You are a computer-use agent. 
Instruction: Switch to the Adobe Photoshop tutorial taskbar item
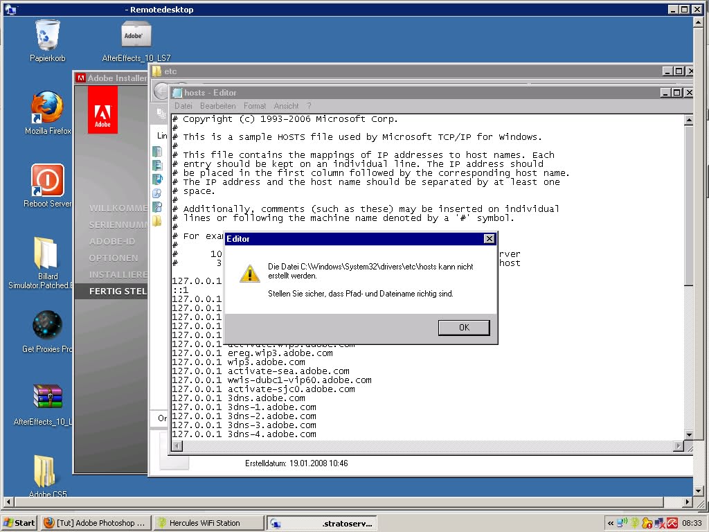pyautogui.click(x=94, y=523)
